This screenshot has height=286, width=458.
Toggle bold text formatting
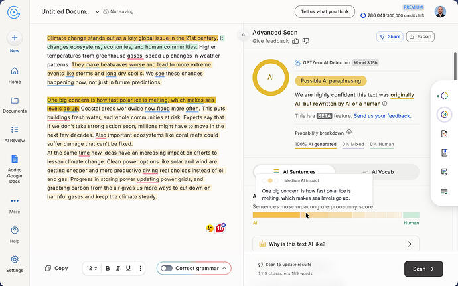click(x=108, y=268)
